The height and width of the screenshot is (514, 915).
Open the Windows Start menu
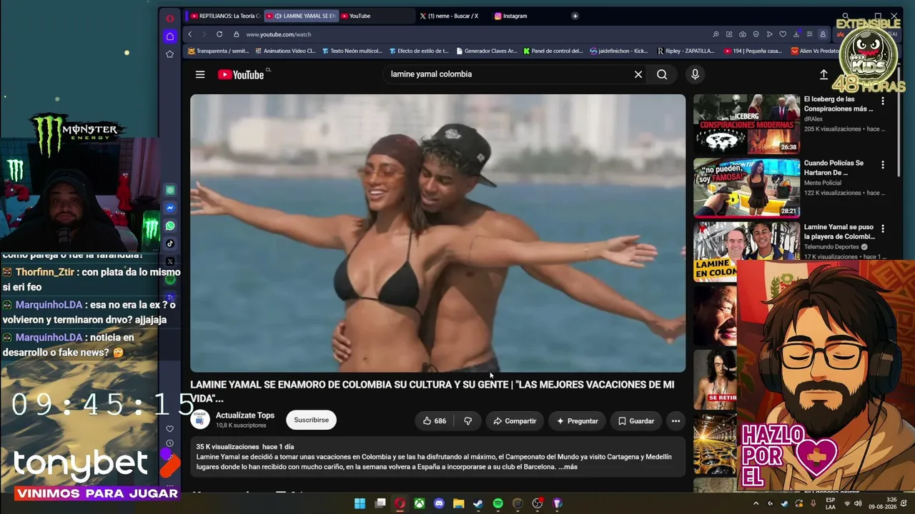coord(360,503)
